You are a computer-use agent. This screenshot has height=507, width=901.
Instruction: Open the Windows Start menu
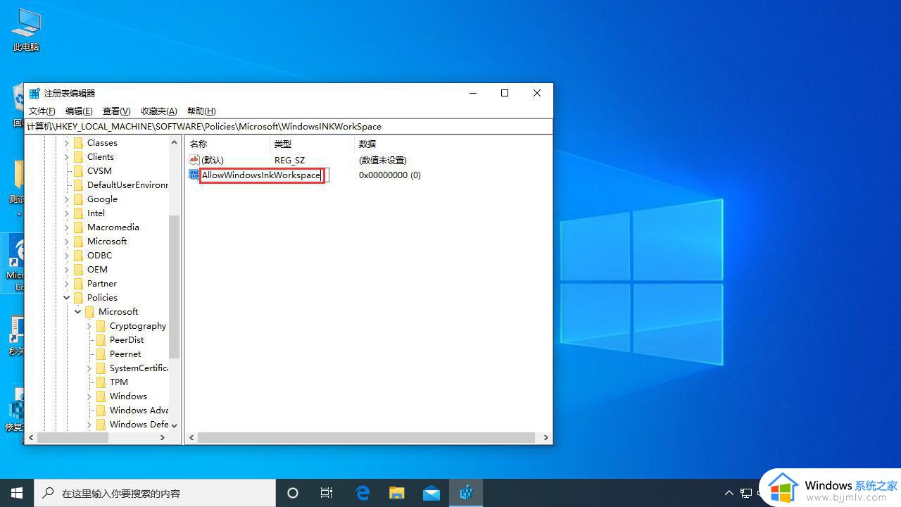(17, 493)
